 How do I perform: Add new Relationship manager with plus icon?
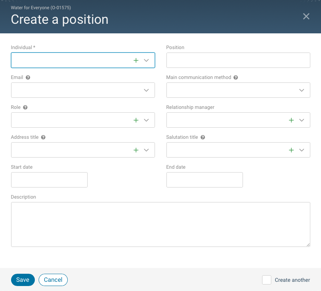pos(291,120)
